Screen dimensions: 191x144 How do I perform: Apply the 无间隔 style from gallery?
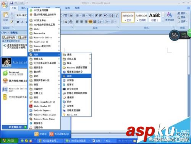141,17
